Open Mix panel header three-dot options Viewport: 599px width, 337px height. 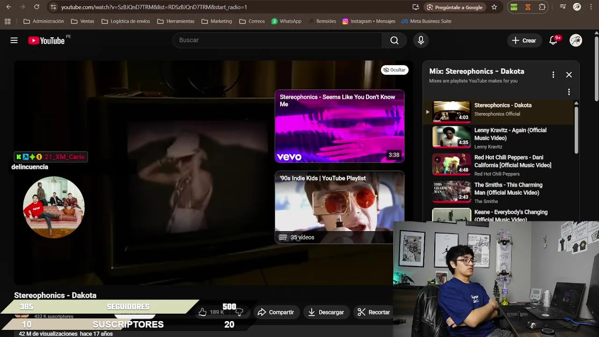[x=553, y=74]
